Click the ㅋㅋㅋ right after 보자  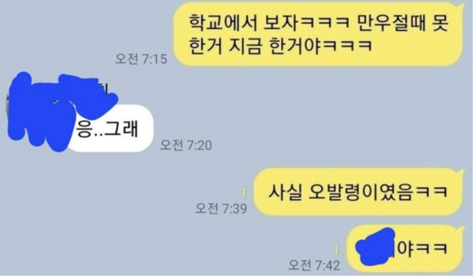(322, 23)
